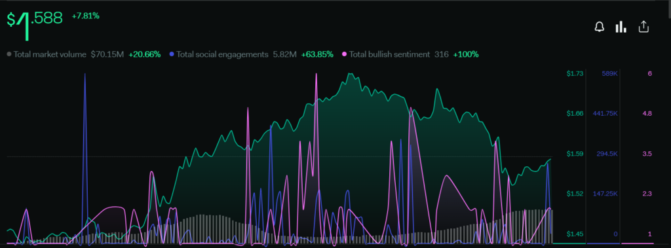Click the $70.15M market volume value

(107, 54)
